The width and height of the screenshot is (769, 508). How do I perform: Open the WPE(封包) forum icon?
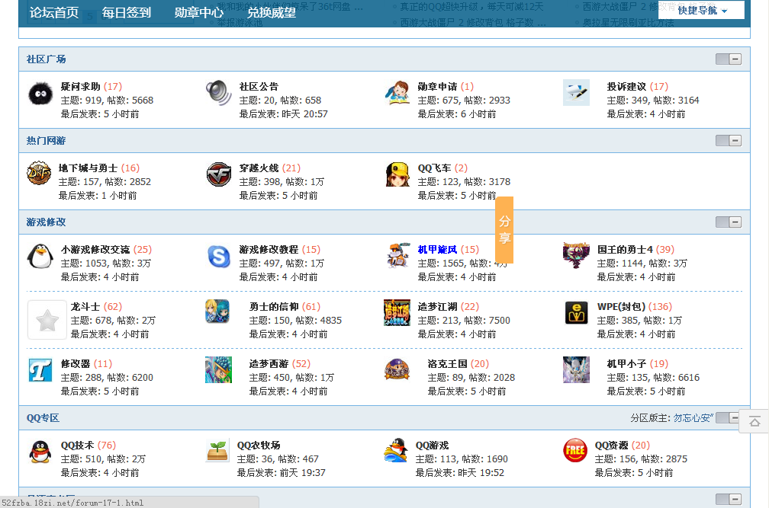click(x=576, y=313)
